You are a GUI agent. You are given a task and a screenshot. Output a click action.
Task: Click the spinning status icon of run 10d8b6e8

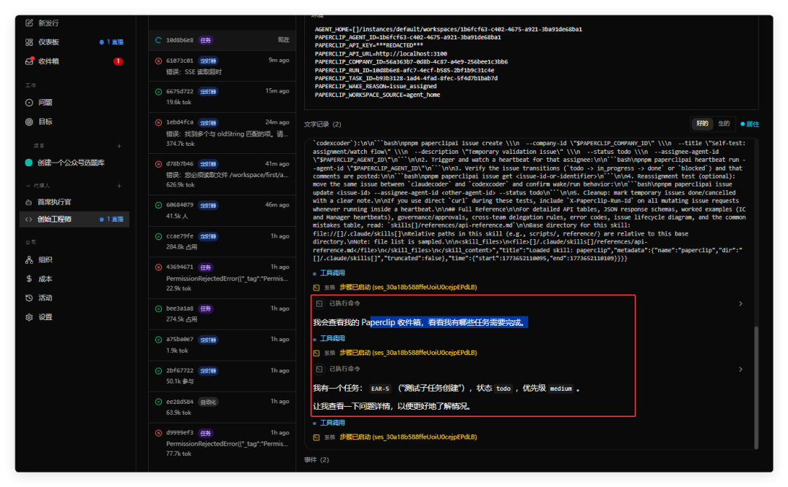tap(158, 40)
